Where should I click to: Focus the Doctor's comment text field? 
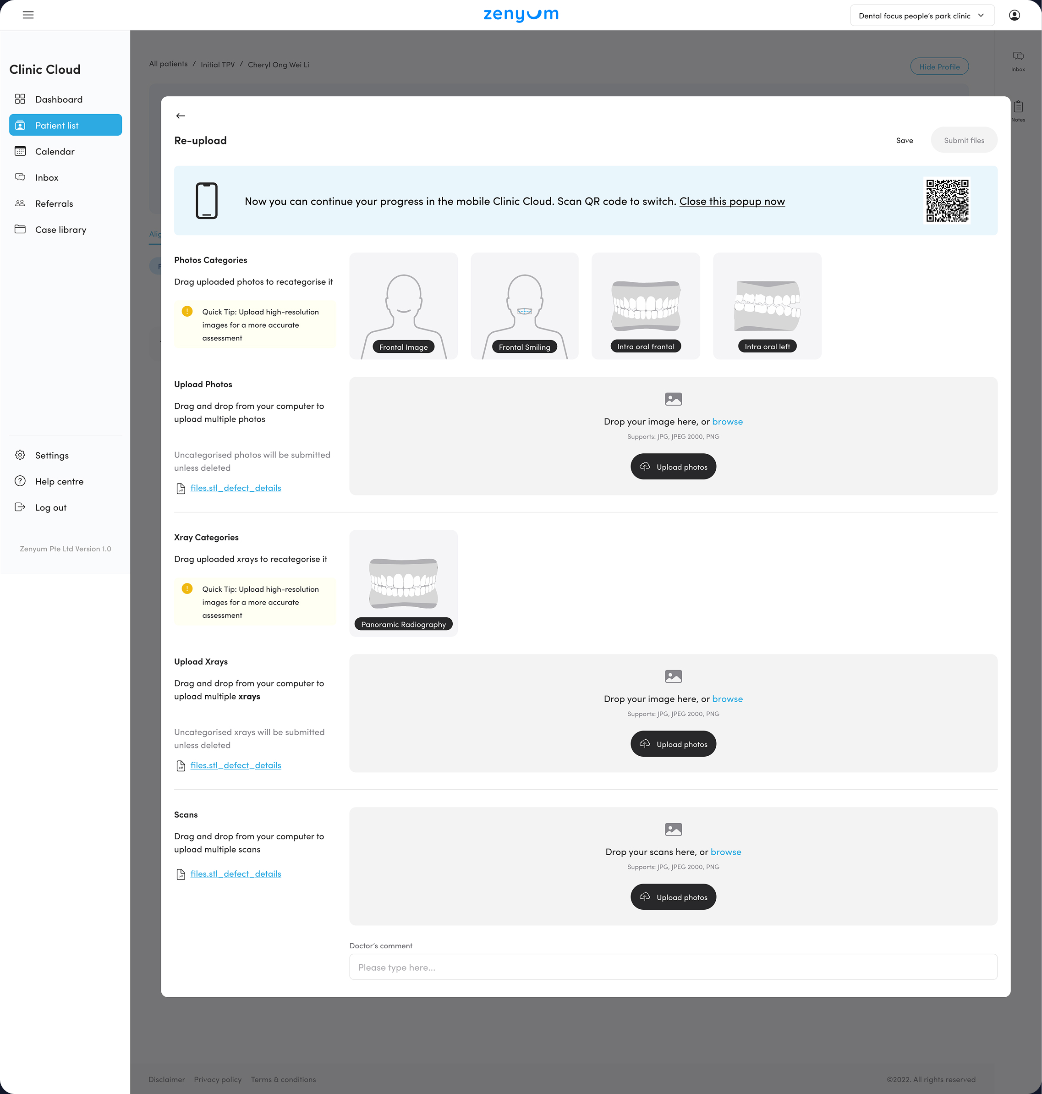[673, 968]
